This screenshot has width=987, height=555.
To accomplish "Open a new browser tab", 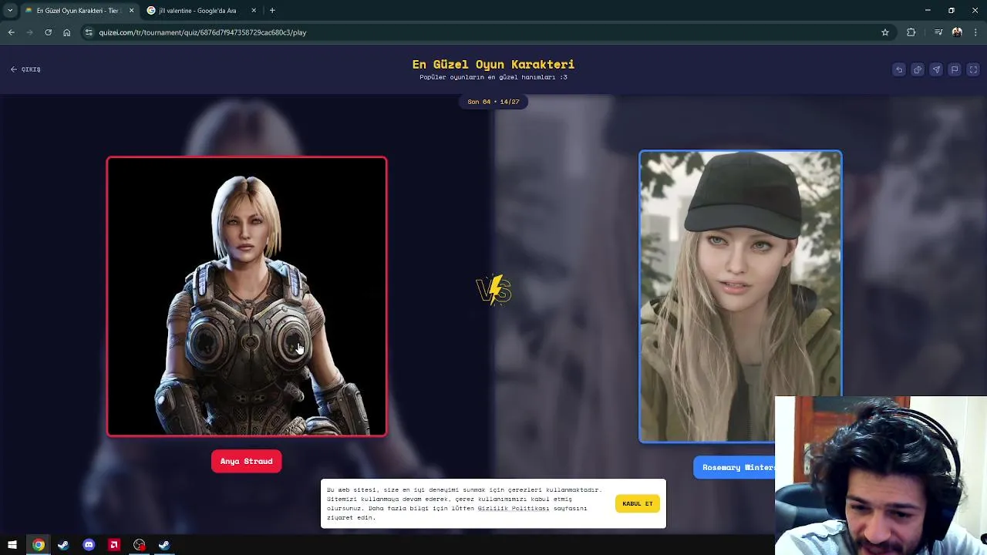I will (x=272, y=10).
